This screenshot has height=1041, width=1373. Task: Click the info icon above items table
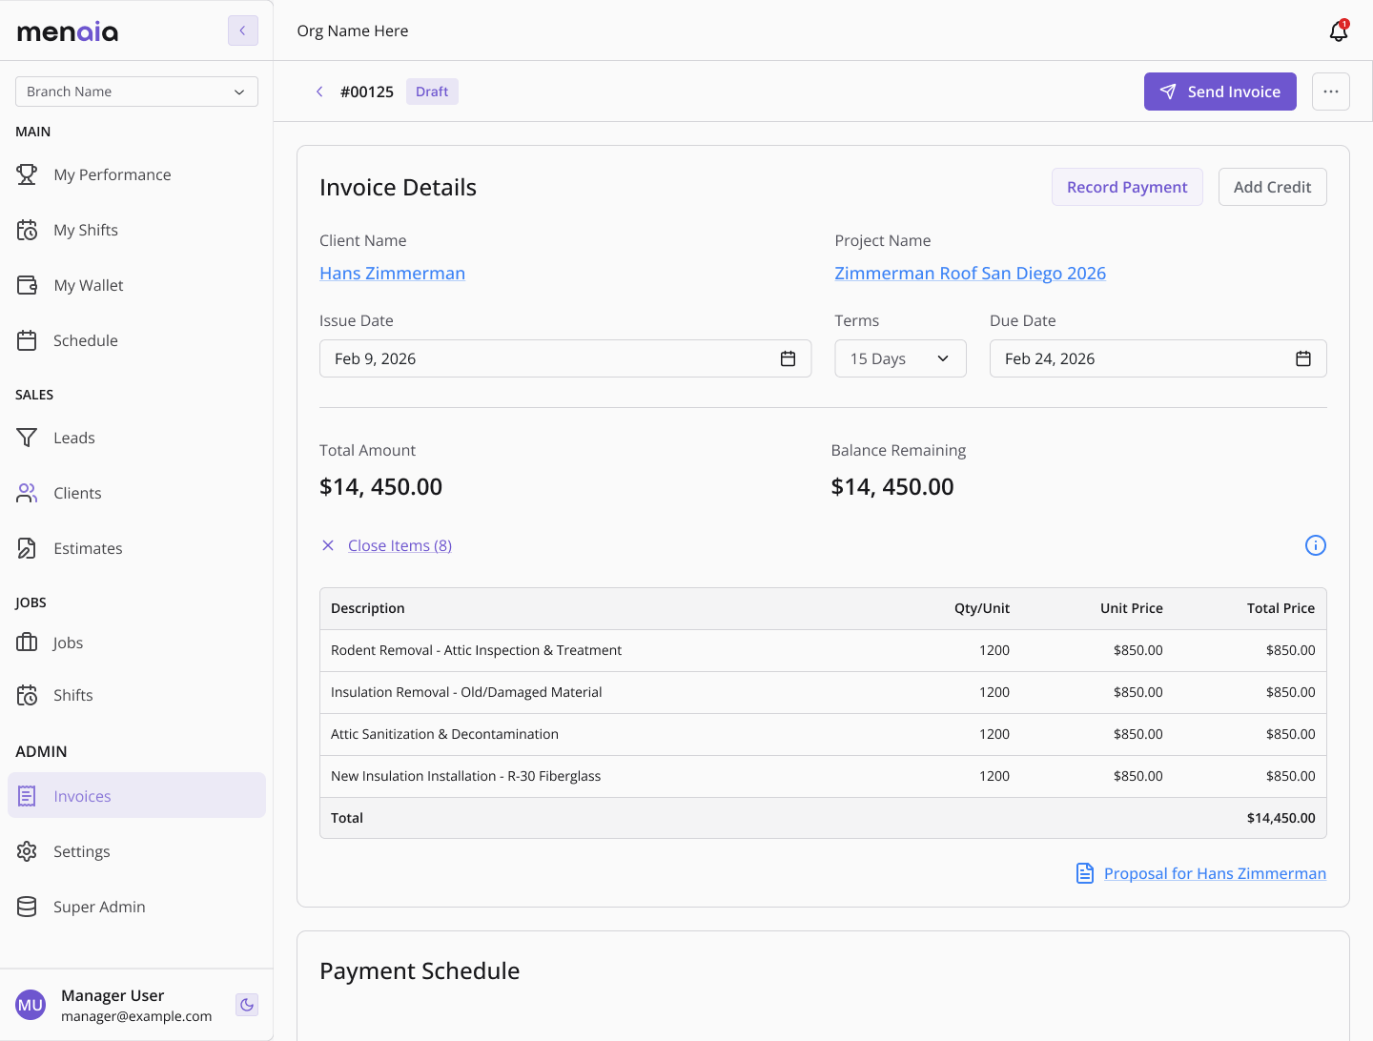(1316, 545)
